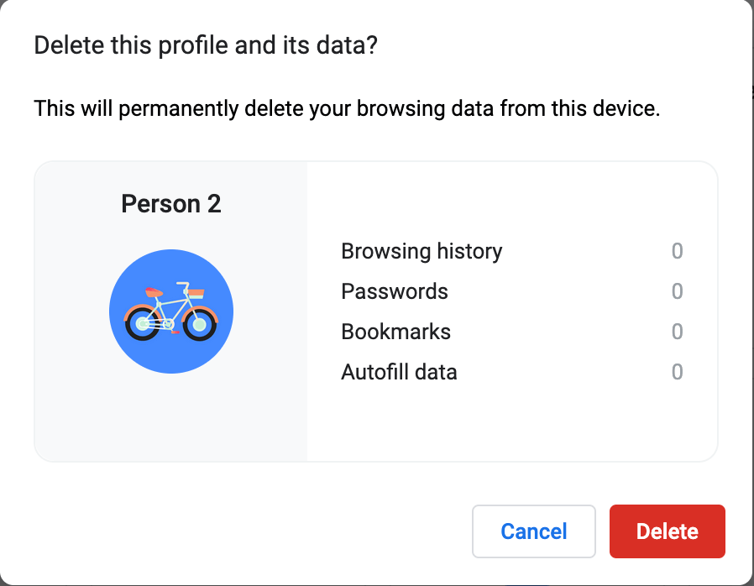Image resolution: width=754 pixels, height=586 pixels.
Task: Click the bicycle seat in the avatar
Action: click(154, 292)
